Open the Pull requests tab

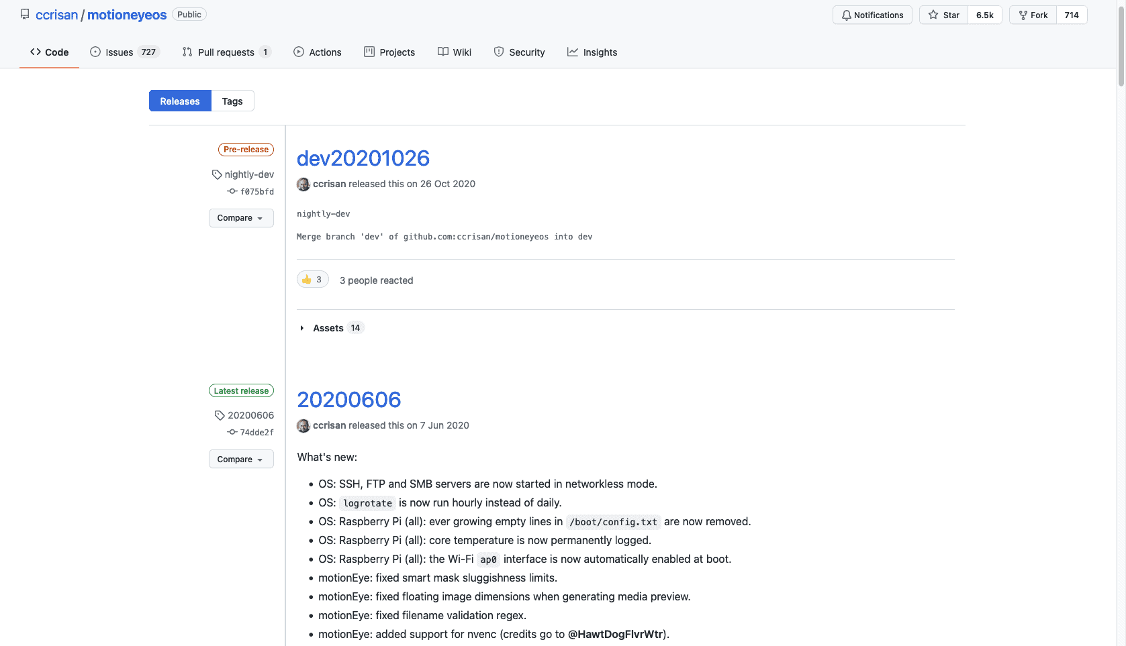tap(226, 52)
